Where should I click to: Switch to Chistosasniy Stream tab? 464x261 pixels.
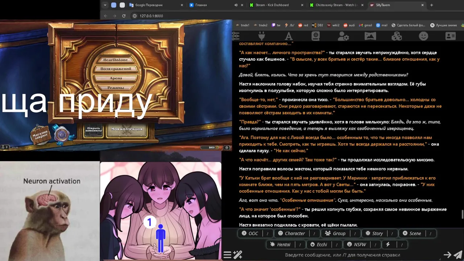tap(336, 5)
